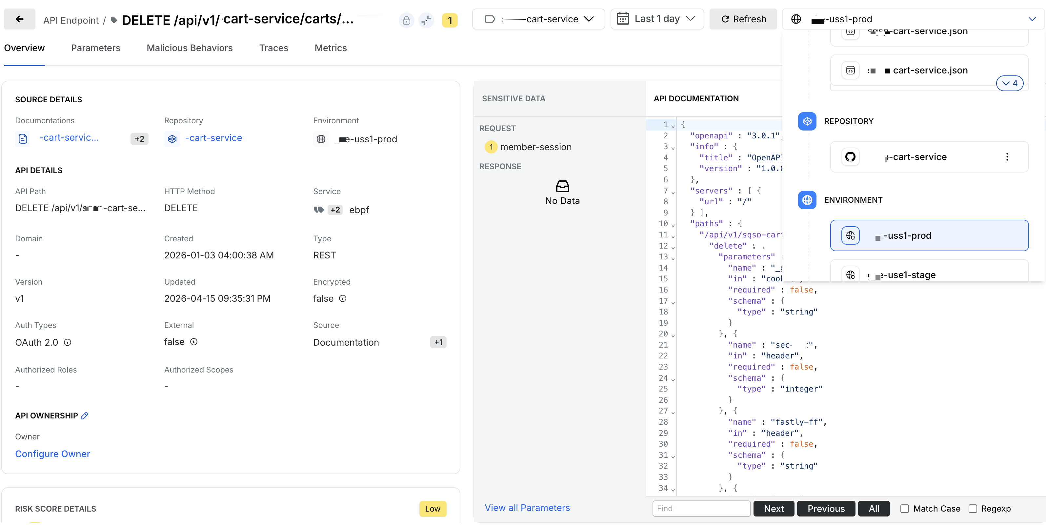
Task: Click the GitHub icon in the Repository panel
Action: [850, 157]
